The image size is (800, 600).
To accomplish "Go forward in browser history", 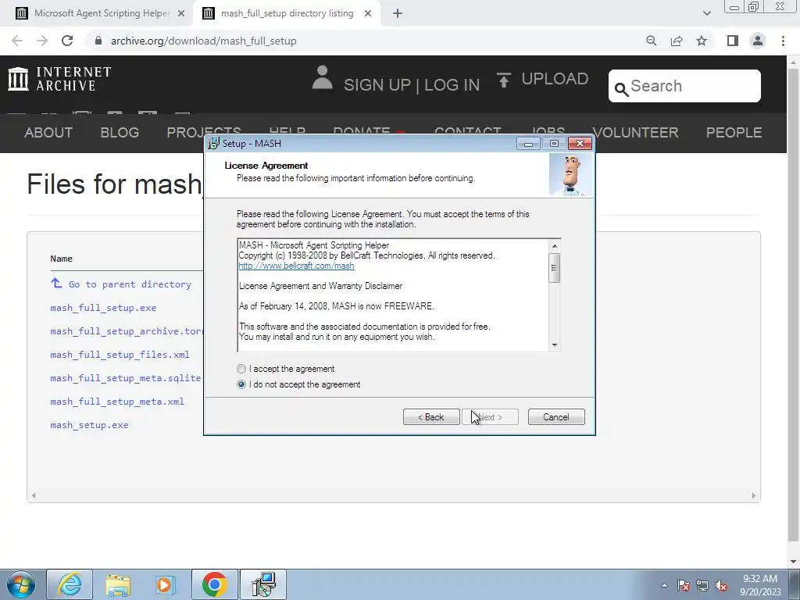I will (42, 41).
